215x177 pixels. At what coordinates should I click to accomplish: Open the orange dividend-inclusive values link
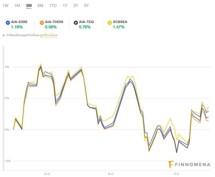(x=49, y=35)
